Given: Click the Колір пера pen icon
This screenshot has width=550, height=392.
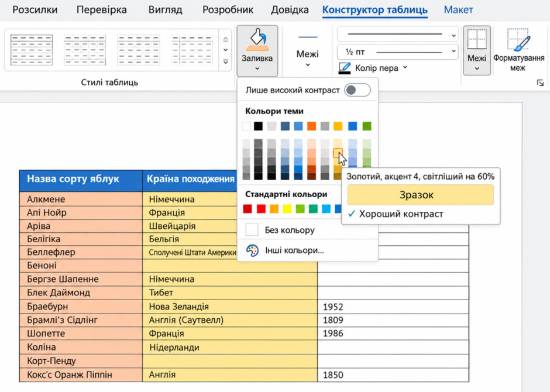Looking at the screenshot, I should (344, 68).
